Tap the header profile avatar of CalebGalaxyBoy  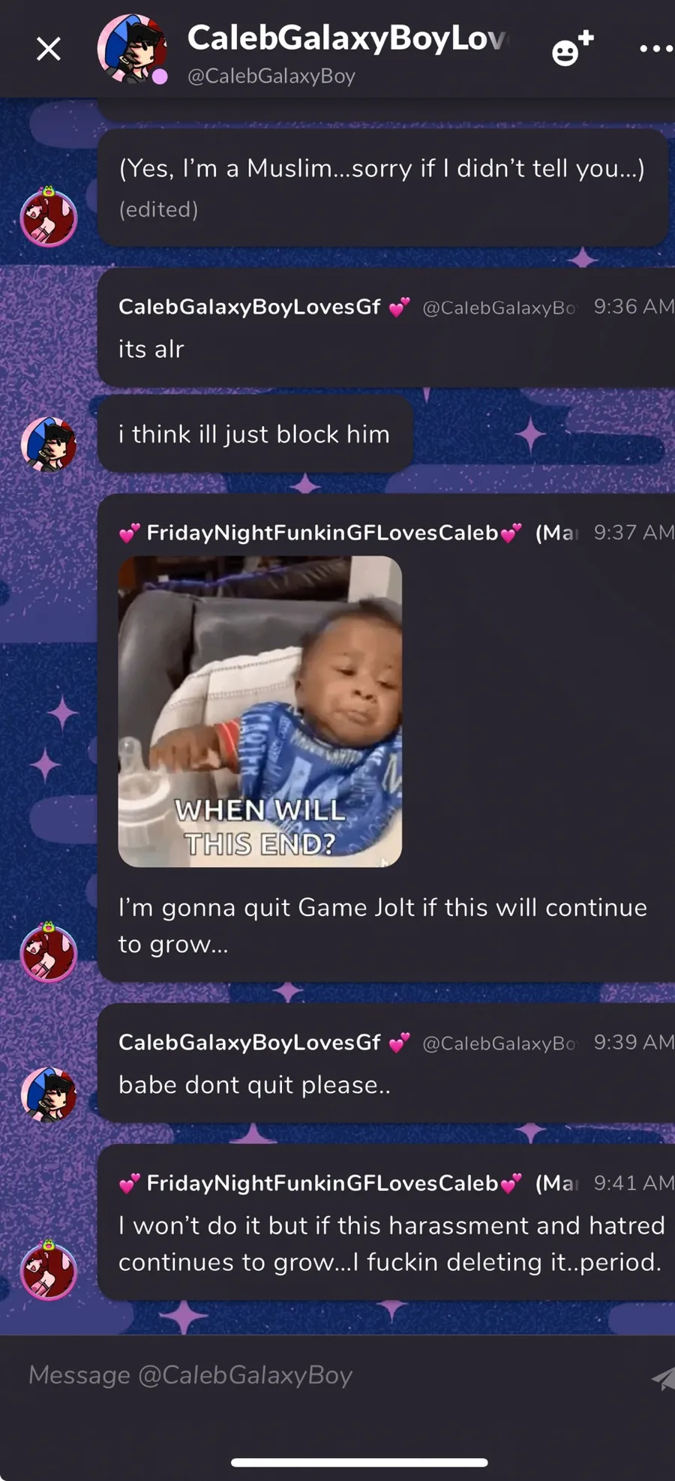coord(132,49)
